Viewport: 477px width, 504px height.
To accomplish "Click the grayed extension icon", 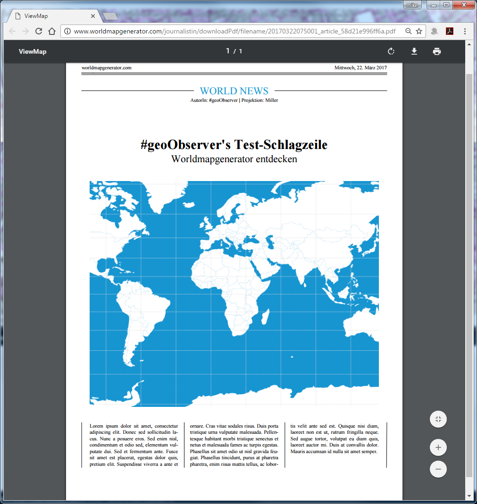I will tap(435, 31).
